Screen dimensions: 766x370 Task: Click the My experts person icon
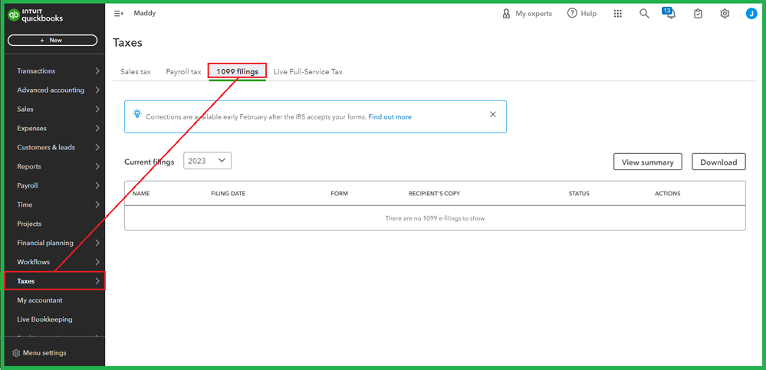coord(506,14)
